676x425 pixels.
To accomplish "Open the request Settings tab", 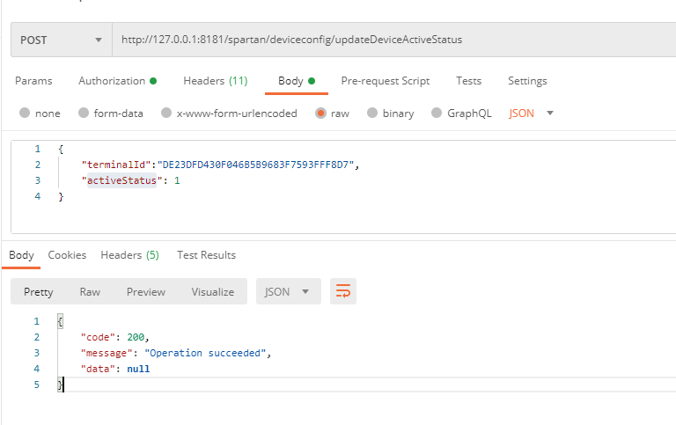I will click(x=527, y=81).
